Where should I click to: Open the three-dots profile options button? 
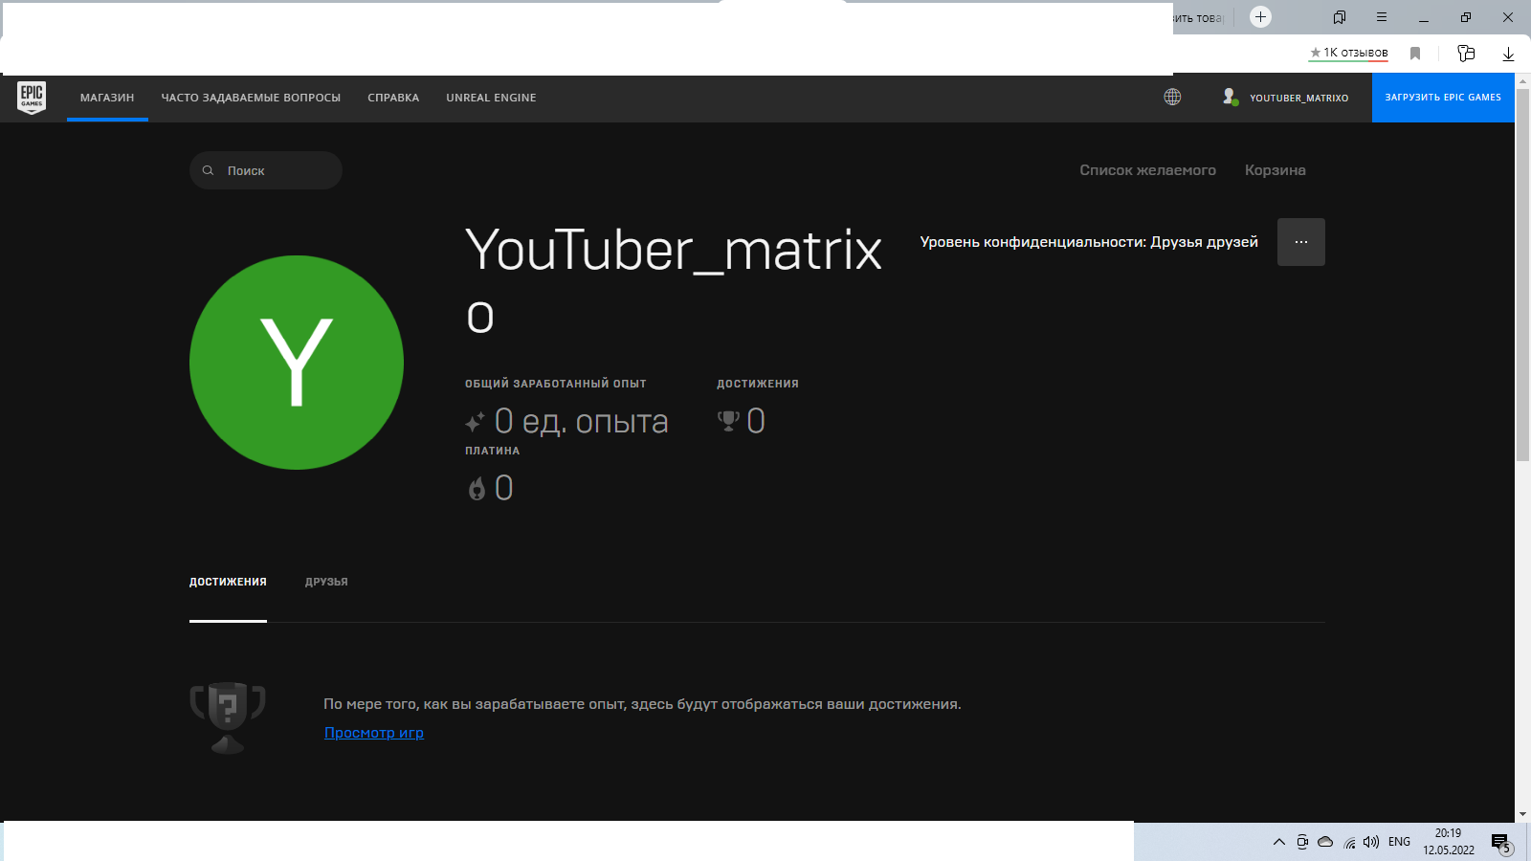1301,242
